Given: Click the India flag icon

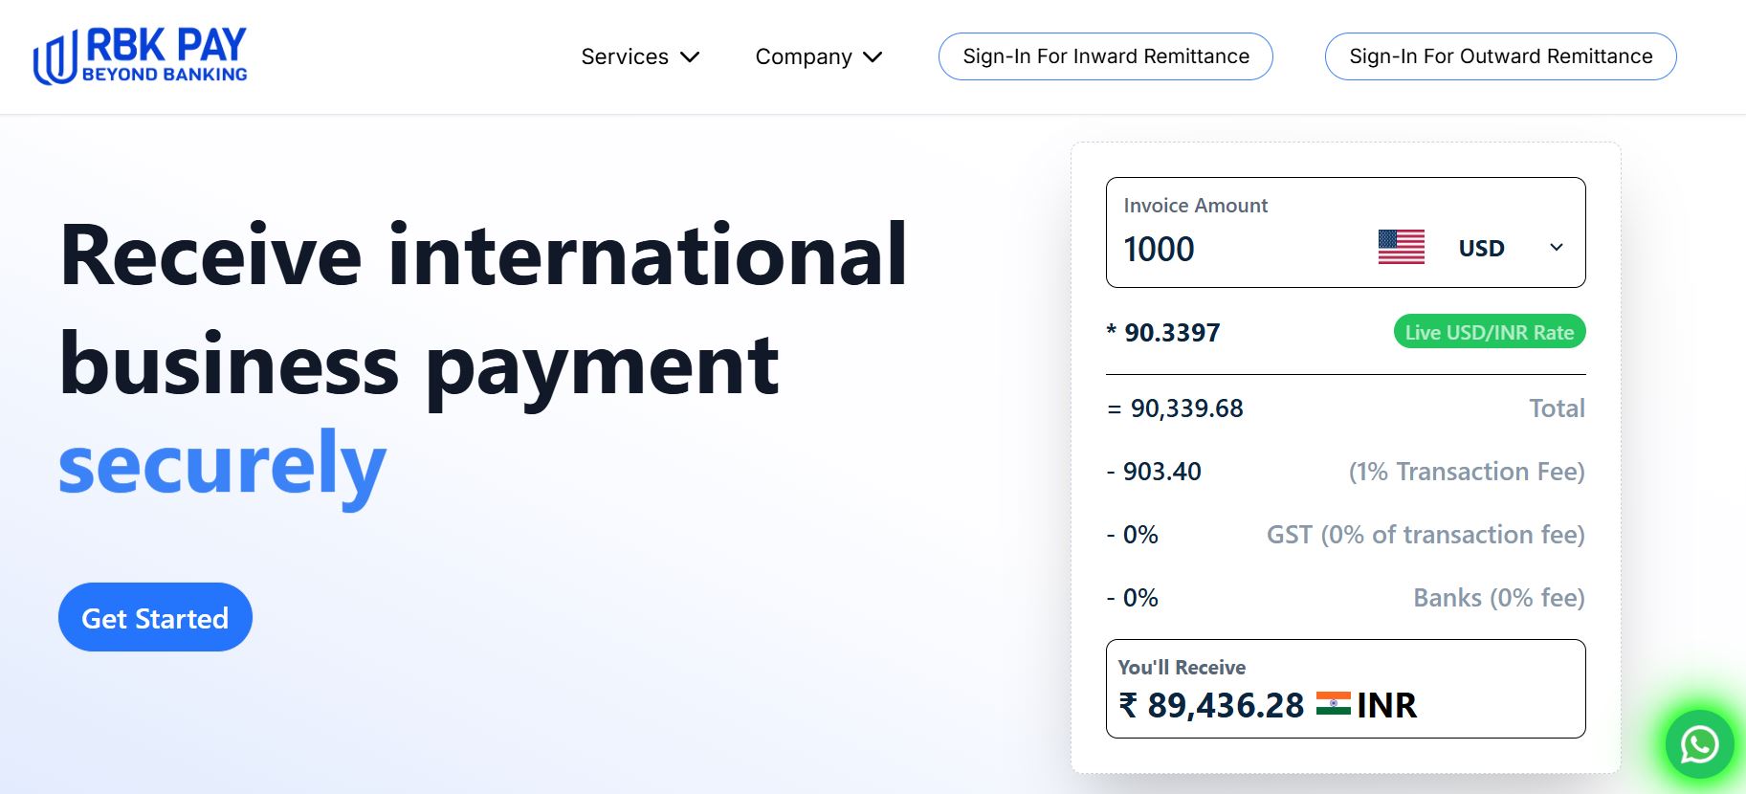Looking at the screenshot, I should pos(1333,704).
